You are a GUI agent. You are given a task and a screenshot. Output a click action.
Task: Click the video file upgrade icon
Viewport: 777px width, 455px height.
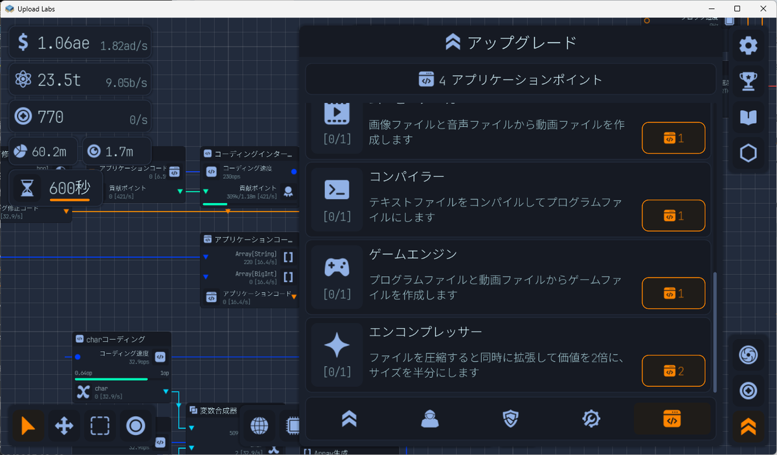tap(337, 114)
